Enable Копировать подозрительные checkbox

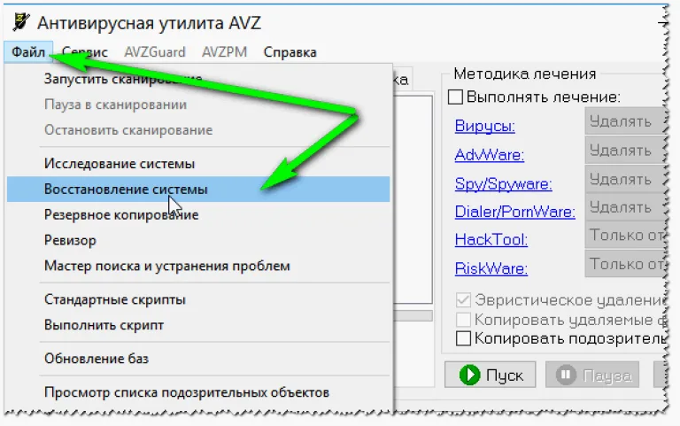point(463,338)
